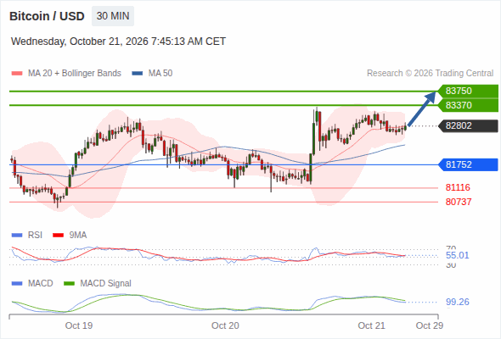Screen dimensions: 501x339
Task: Click the RSI value 55.01
Action: coord(458,255)
